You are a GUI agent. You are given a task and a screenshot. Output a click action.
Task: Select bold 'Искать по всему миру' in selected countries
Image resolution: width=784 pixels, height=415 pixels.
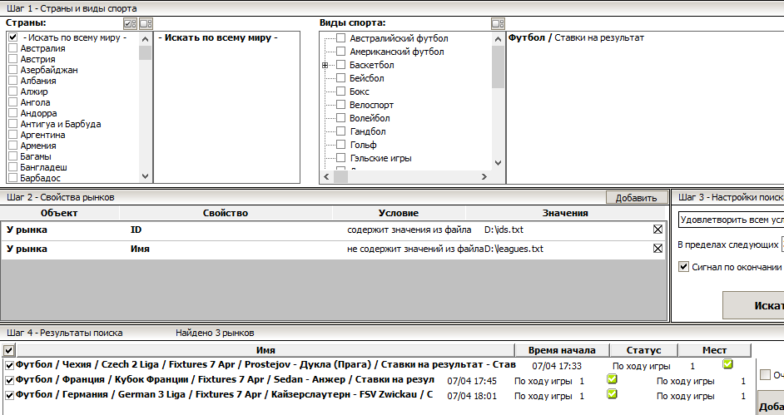click(217, 37)
